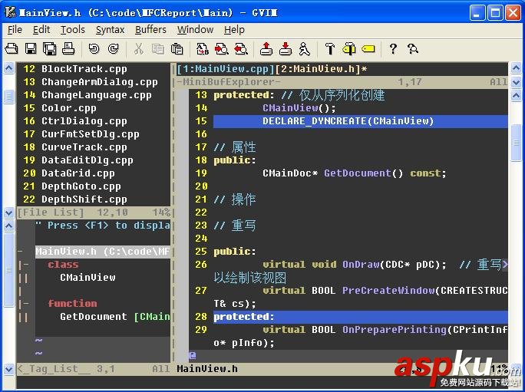Viewport: 525px width, 392px height.
Task: Click the Find Help search icon
Action: tap(413, 49)
